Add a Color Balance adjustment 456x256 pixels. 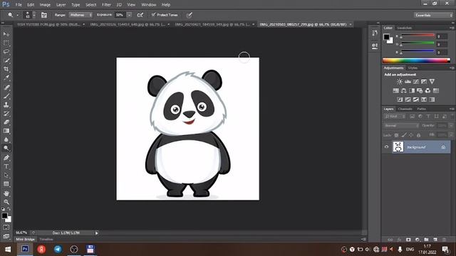[x=404, y=90]
